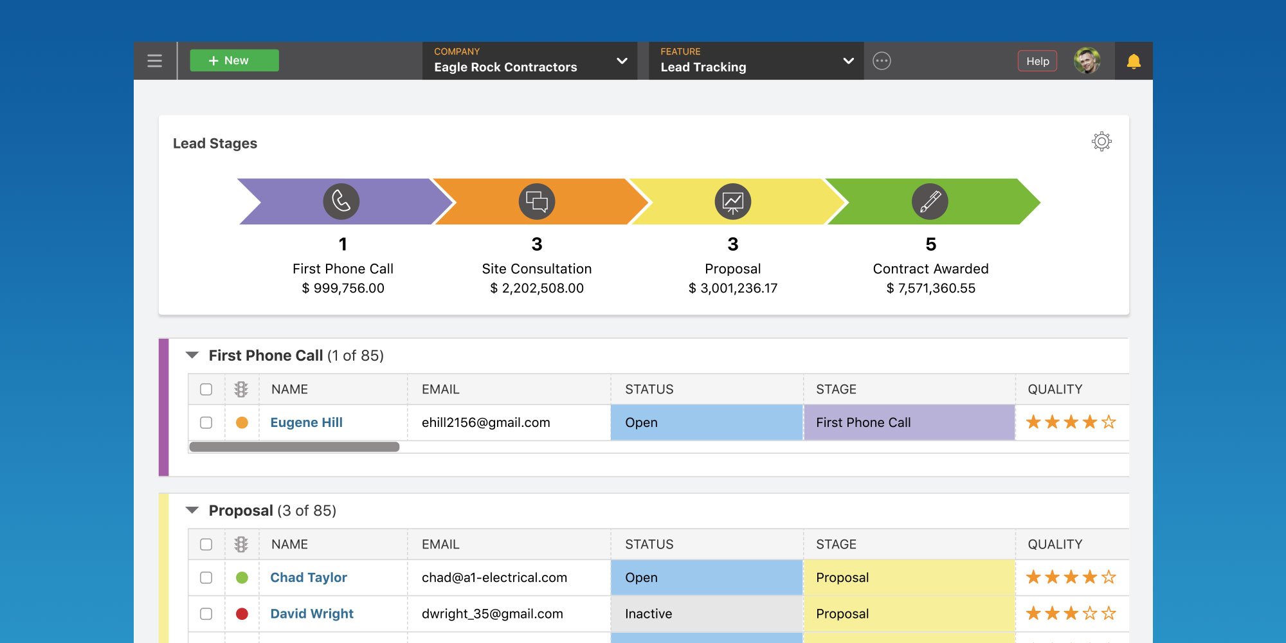The width and height of the screenshot is (1286, 643).
Task: Select the Contract Awarded pen icon
Action: pos(930,201)
